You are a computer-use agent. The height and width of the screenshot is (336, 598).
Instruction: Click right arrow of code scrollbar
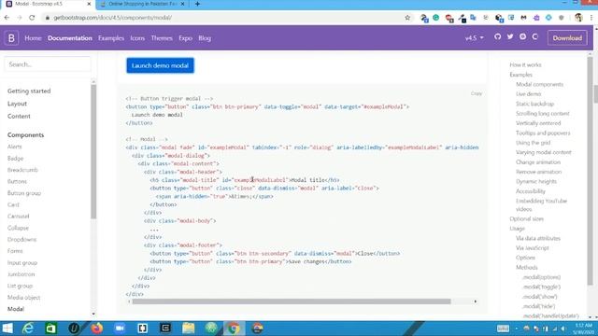click(476, 301)
